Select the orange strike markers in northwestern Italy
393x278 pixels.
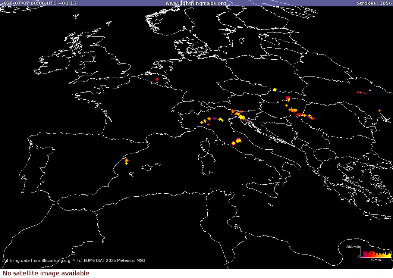(x=205, y=122)
